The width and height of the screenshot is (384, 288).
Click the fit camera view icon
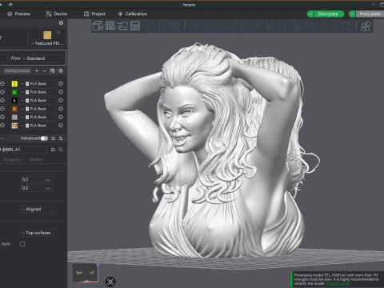[x=110, y=282]
